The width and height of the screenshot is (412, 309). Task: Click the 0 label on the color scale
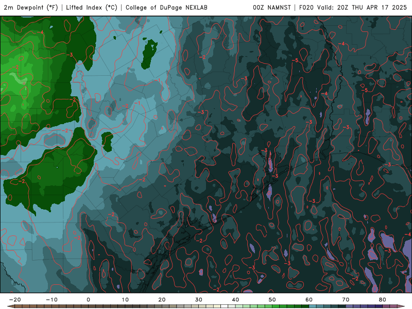[x=88, y=300]
